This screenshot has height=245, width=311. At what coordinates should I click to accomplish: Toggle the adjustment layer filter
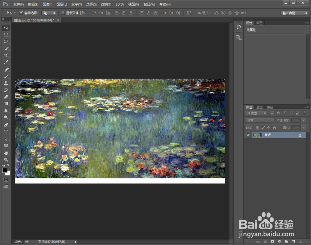coord(278,113)
